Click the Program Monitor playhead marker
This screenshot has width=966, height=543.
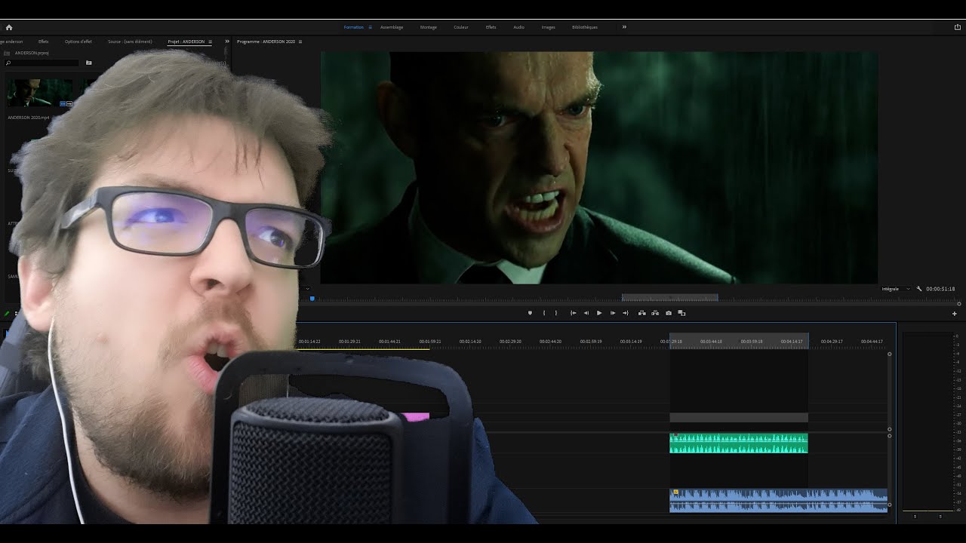312,299
